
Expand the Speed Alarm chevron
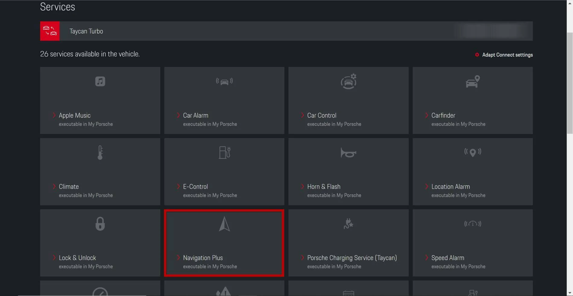(x=427, y=257)
